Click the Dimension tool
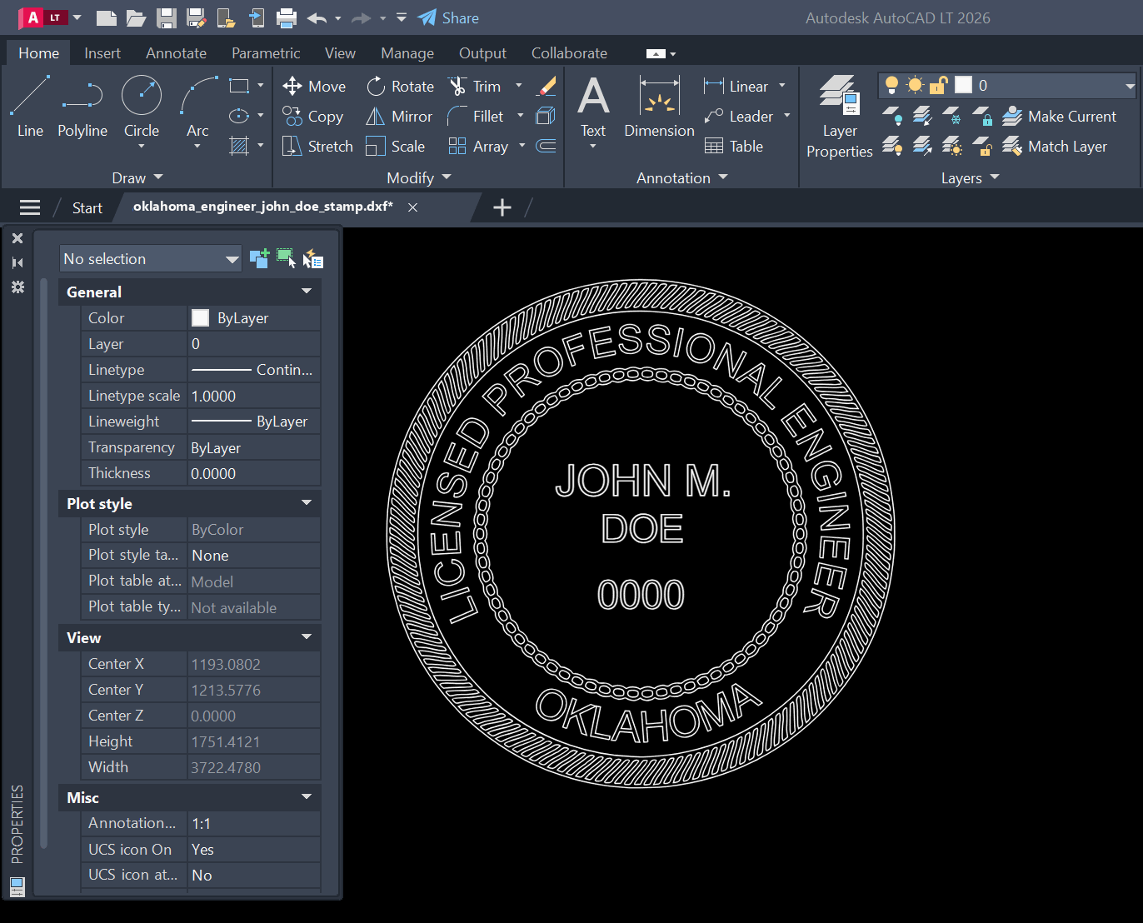The width and height of the screenshot is (1143, 923). (659, 107)
